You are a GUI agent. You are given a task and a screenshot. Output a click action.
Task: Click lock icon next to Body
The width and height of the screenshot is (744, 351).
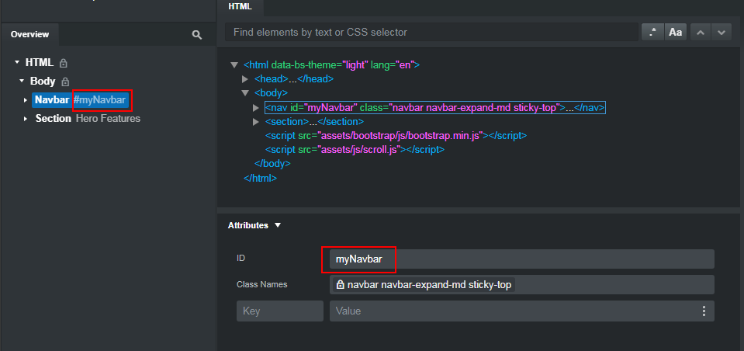coord(65,82)
